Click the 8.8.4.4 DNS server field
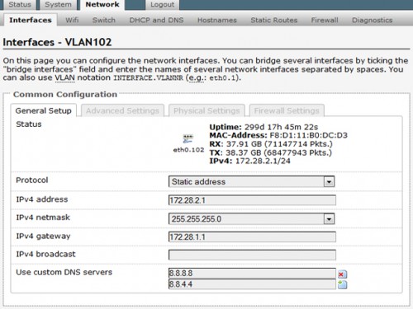 pyautogui.click(x=252, y=284)
